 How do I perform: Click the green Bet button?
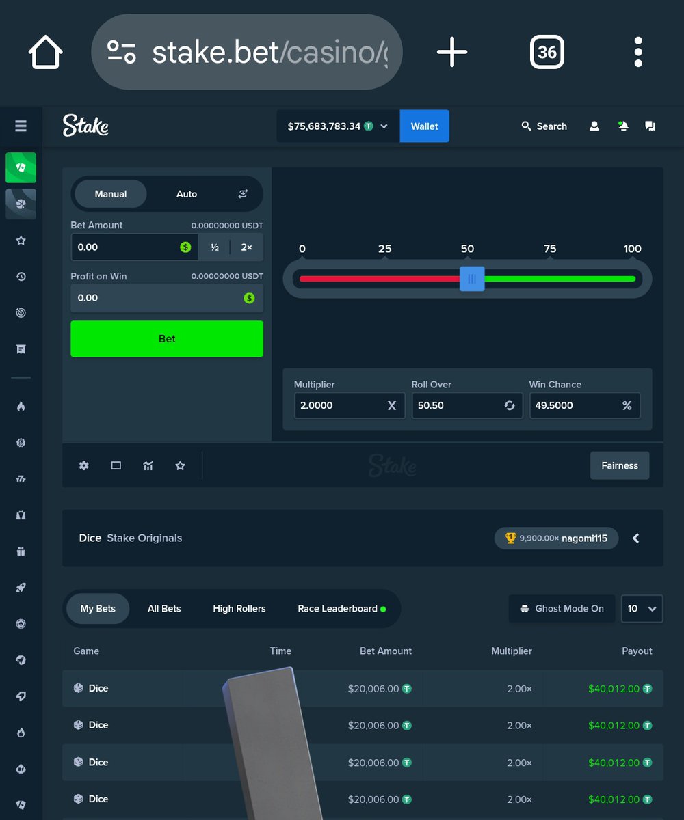167,338
